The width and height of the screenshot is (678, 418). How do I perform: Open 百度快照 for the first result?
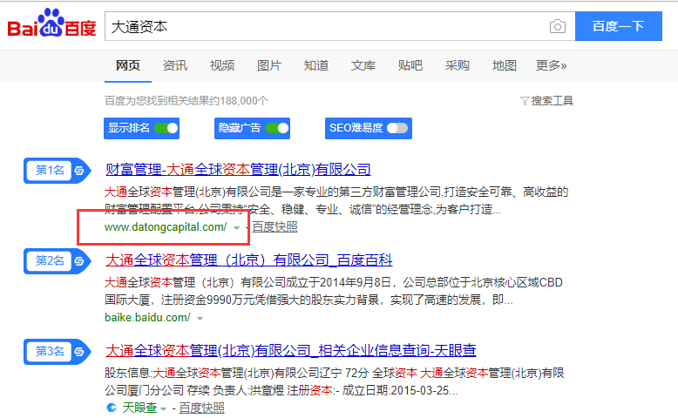275,227
